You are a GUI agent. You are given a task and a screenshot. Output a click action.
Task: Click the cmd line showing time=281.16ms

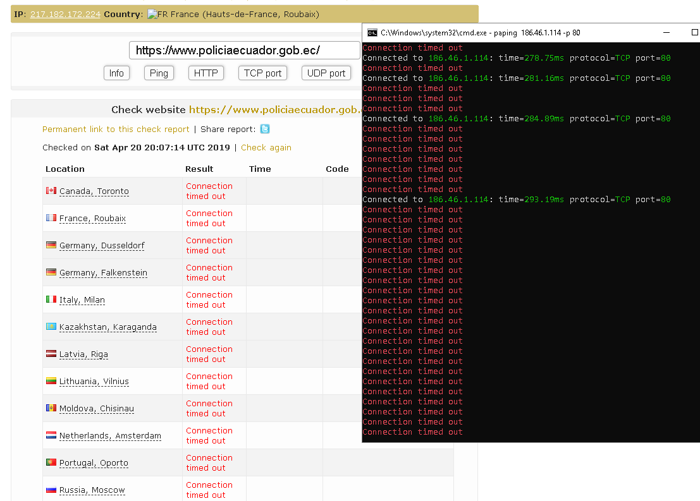point(517,78)
